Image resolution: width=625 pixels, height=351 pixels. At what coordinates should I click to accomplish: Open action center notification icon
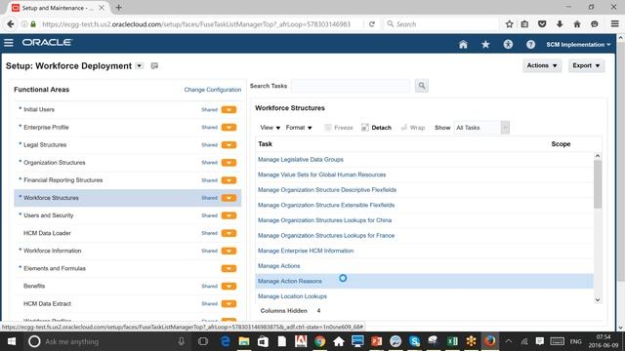(x=539, y=341)
